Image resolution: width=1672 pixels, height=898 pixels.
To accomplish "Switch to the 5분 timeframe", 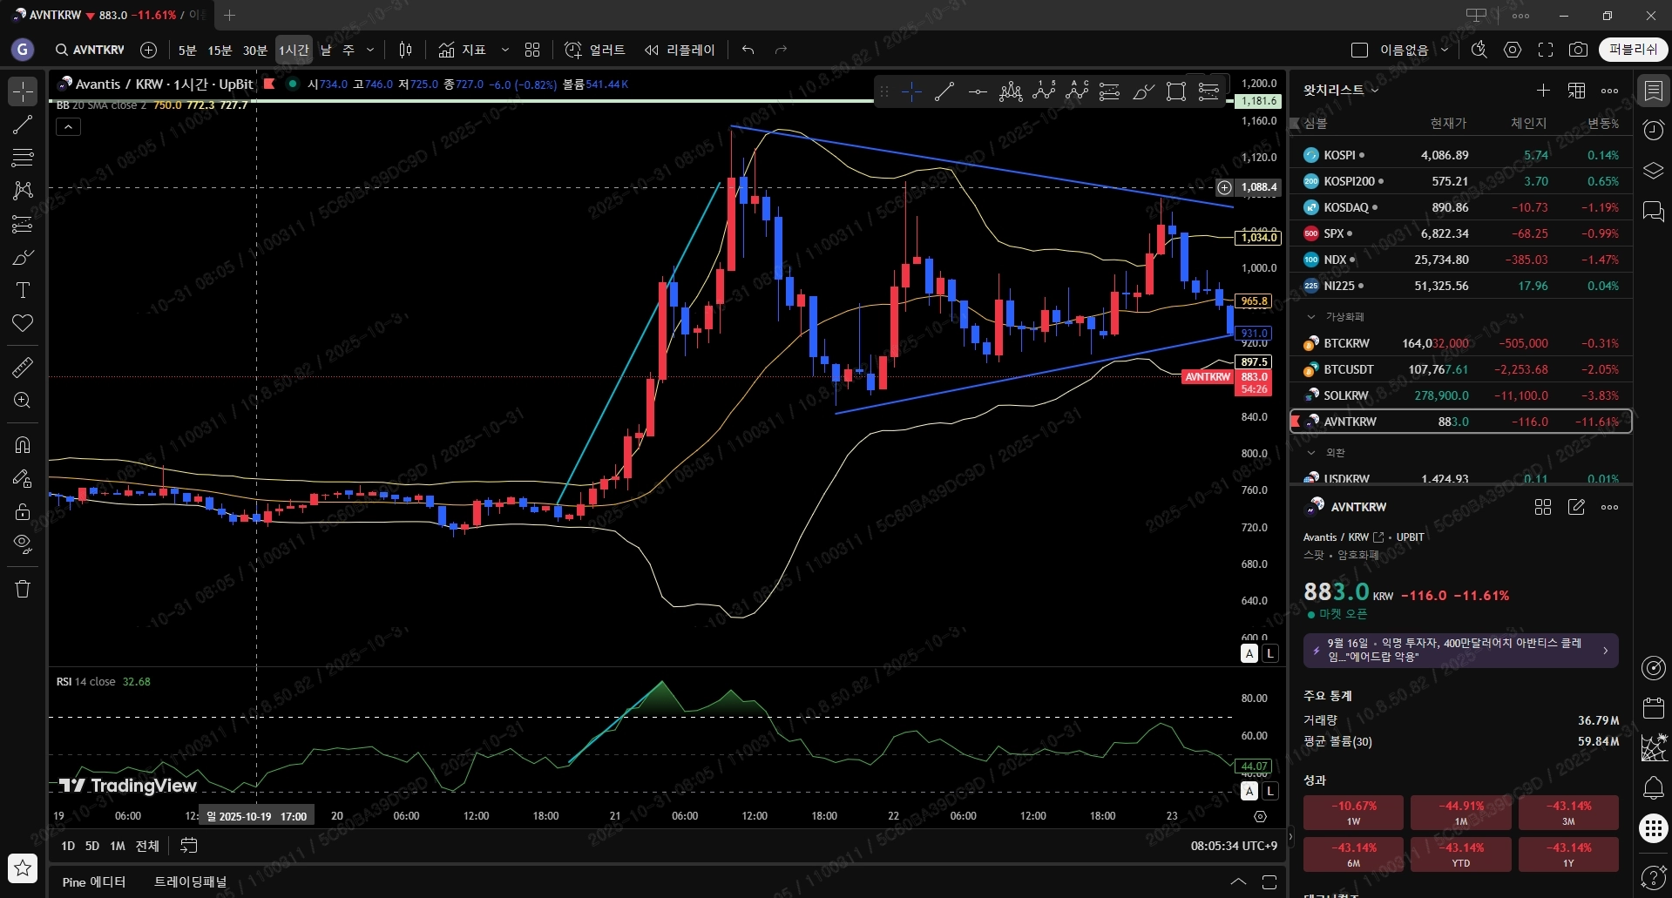I will click(187, 50).
